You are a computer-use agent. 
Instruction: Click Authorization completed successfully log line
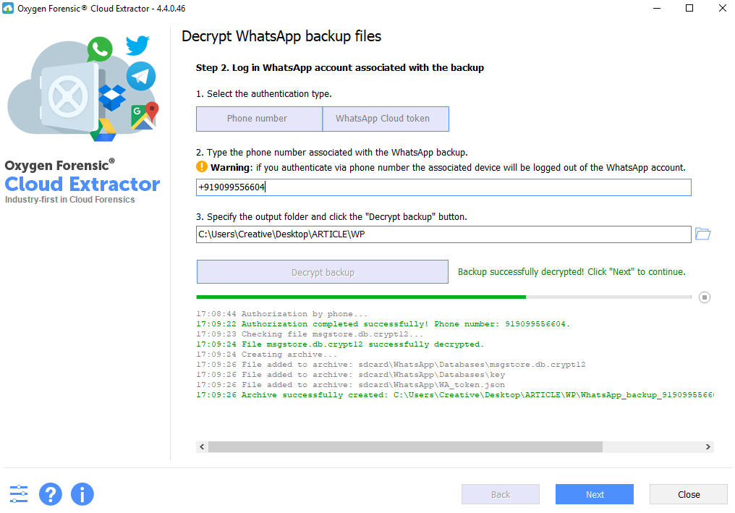click(383, 324)
